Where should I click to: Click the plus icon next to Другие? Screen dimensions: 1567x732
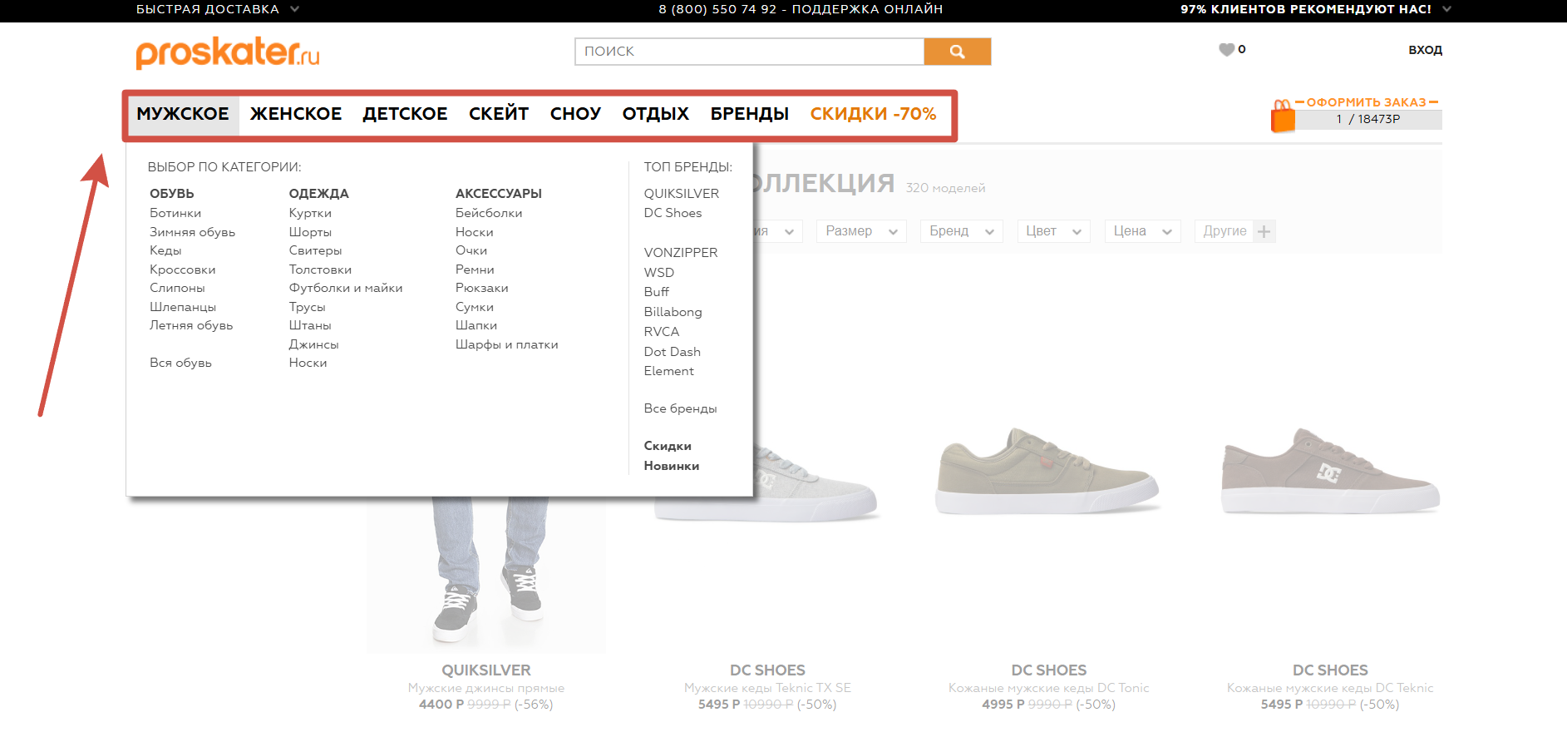pos(1264,231)
